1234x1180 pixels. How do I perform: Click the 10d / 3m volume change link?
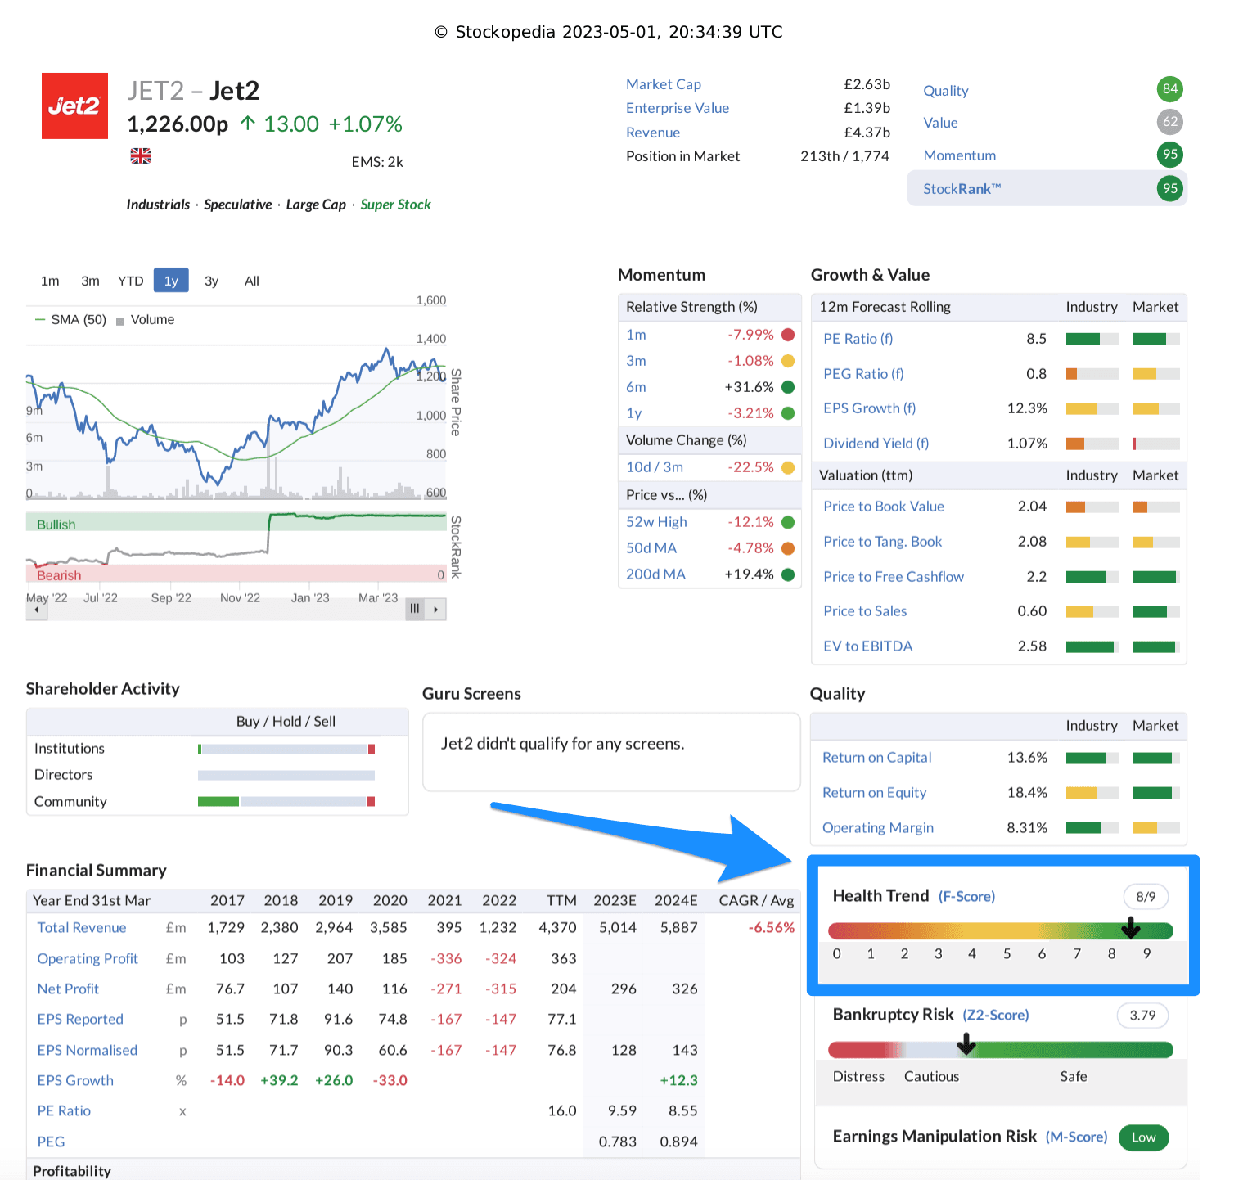coord(655,467)
